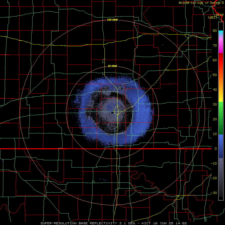
Task: Click the [dBZ] units label
Action: click(212, 17)
